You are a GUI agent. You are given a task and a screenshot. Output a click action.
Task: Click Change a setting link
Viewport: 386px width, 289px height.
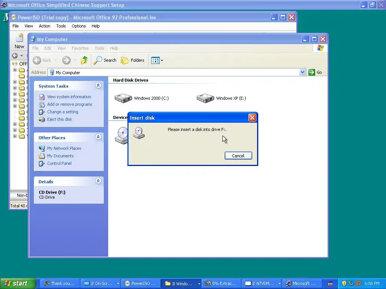point(63,112)
